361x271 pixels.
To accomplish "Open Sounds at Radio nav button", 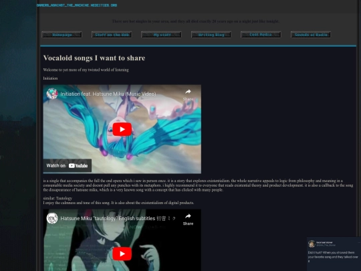I will coord(311,35).
